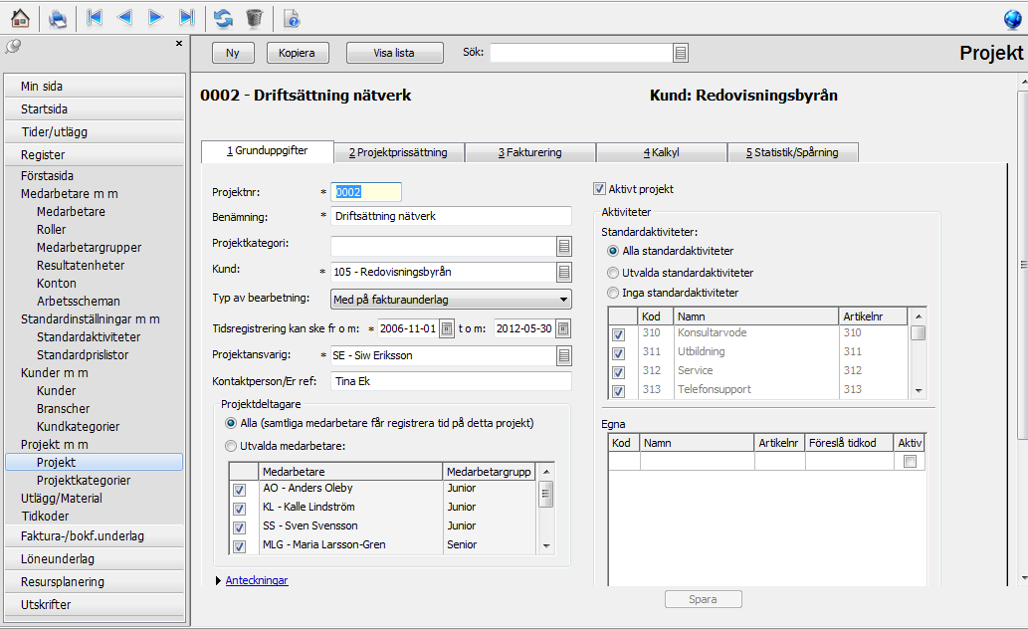Select Medarbetare under Medarbetare m m
1028x629 pixels.
71,212
